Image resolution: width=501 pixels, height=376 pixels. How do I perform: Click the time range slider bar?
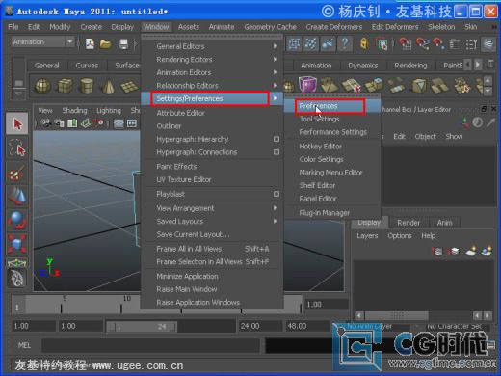(142, 327)
